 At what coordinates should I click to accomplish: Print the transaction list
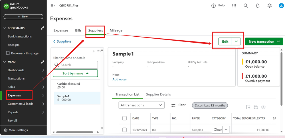(256, 107)
